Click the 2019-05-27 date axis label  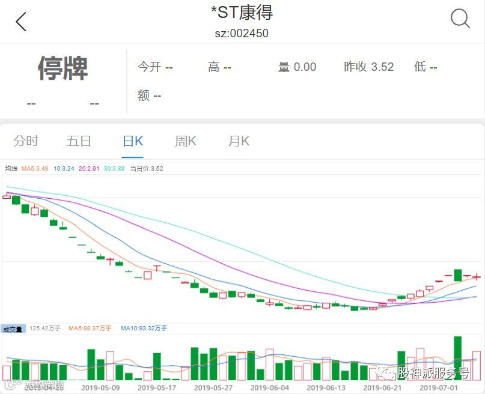213,387
